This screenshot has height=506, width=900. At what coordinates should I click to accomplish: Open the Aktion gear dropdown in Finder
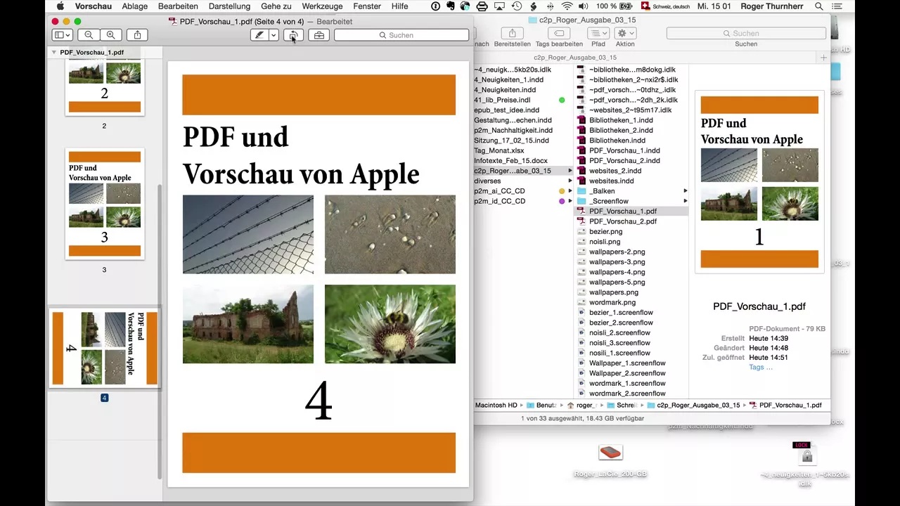pyautogui.click(x=625, y=34)
